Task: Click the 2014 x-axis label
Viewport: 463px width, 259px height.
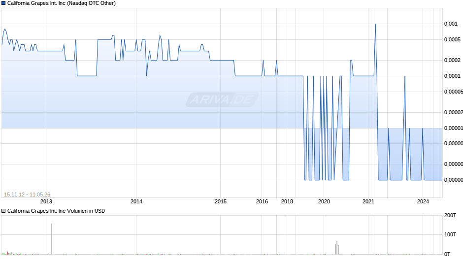Action: (136, 201)
